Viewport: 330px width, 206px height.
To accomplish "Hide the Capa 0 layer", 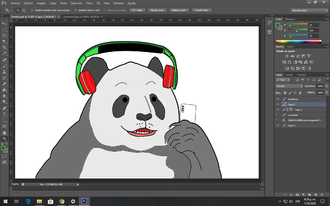I will (278, 125).
